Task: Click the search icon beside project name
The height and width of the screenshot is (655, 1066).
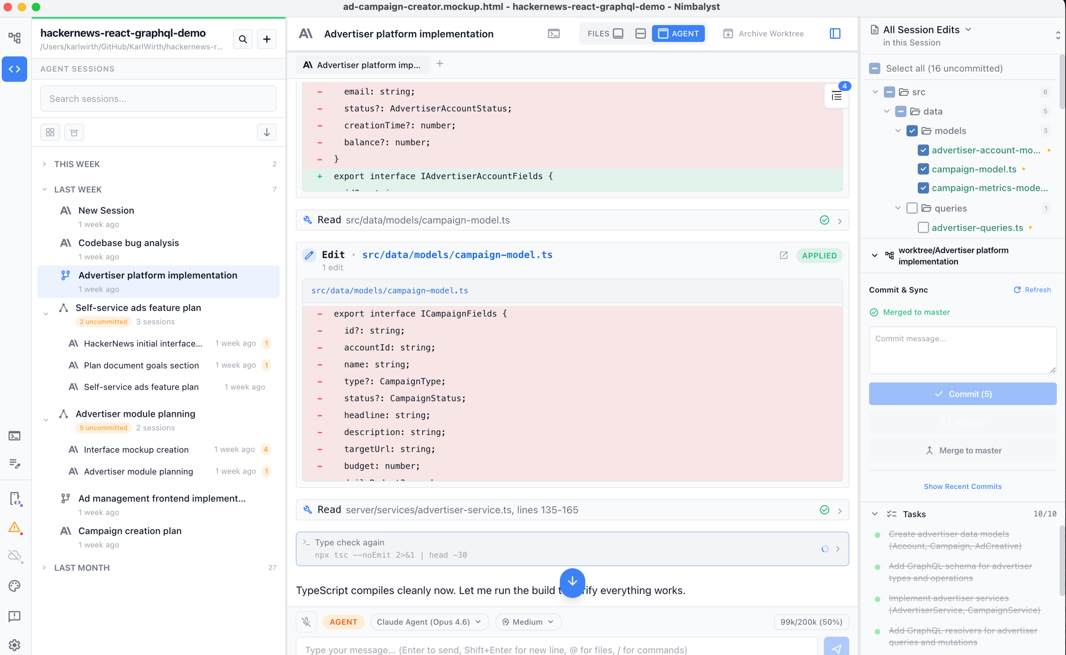Action: pyautogui.click(x=243, y=39)
